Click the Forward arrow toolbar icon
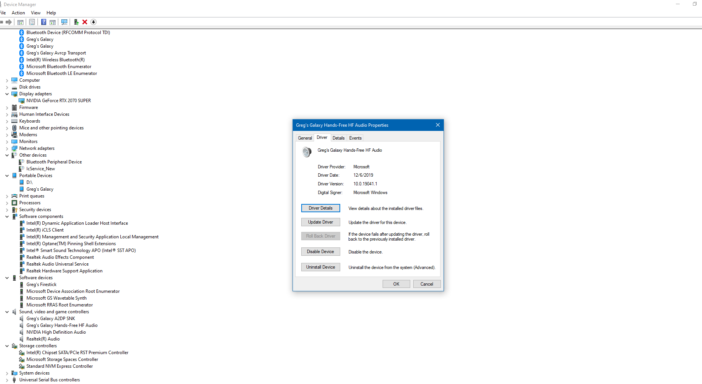 [8, 22]
